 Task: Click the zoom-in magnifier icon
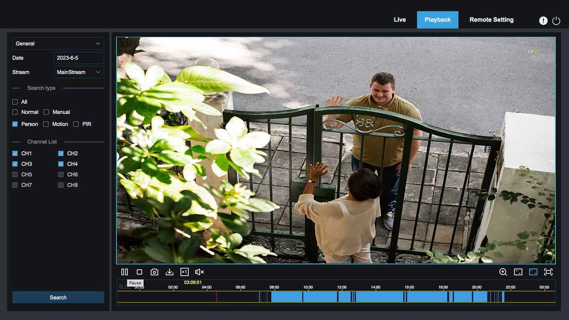coord(503,272)
